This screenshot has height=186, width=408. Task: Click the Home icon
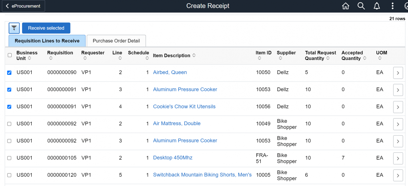pos(346,6)
